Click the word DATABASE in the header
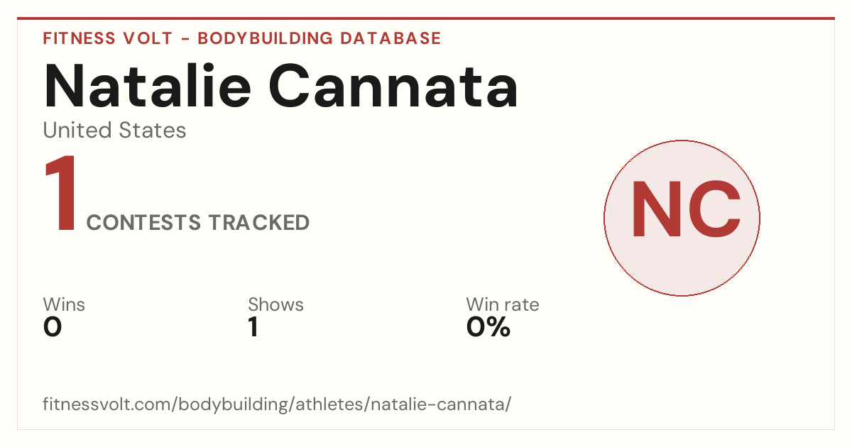852x447 pixels. click(x=391, y=38)
